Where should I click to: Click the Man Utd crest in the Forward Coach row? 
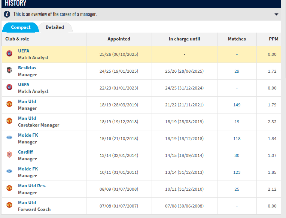pyautogui.click(x=9, y=205)
